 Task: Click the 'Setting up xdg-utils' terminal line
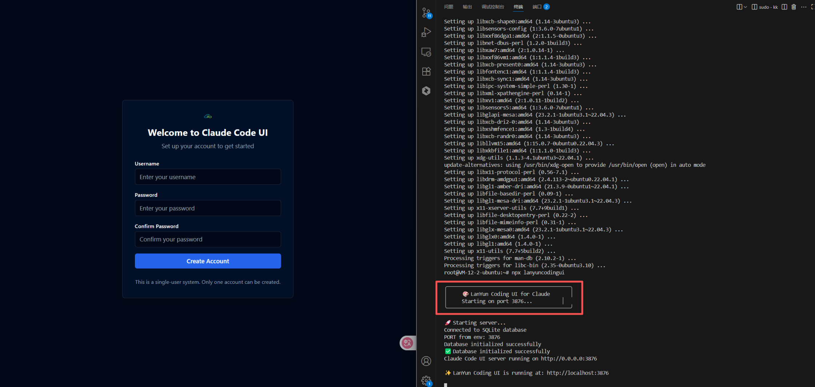click(x=519, y=158)
